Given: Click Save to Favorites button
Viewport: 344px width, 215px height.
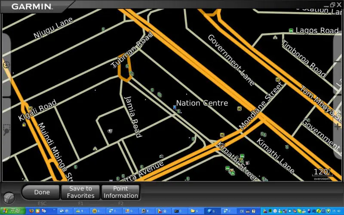Looking at the screenshot, I should click(80, 192).
